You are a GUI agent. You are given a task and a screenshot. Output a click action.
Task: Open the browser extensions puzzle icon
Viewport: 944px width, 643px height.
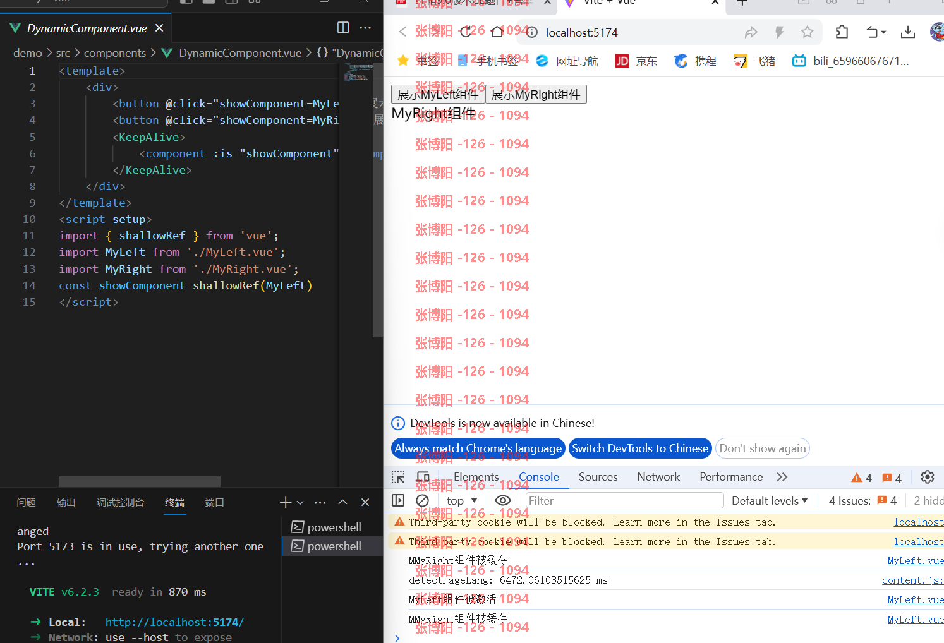click(842, 32)
